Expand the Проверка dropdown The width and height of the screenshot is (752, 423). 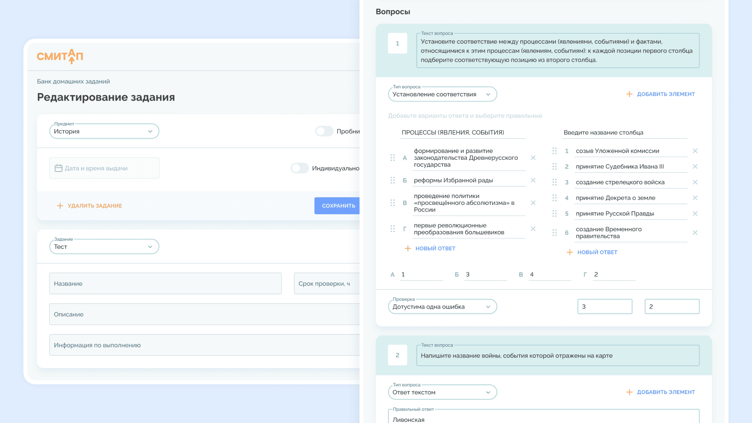(x=442, y=307)
